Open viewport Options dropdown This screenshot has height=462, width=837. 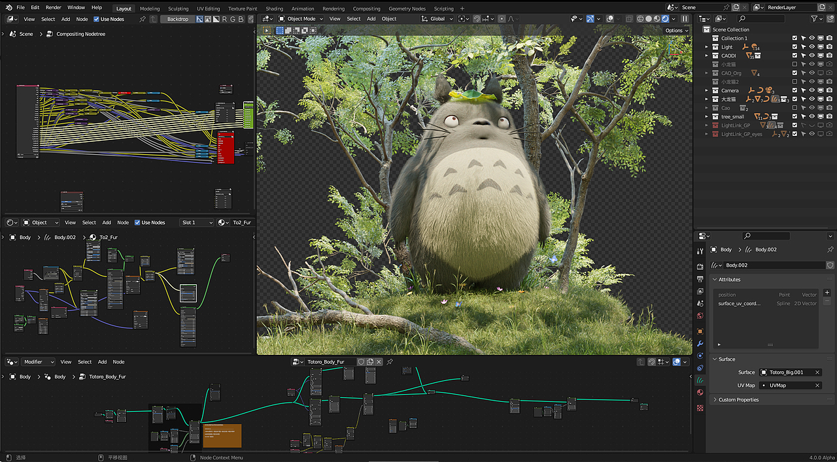tap(676, 31)
